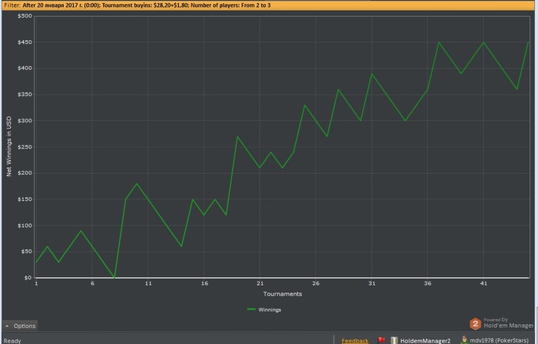Click the x-axis label 16
This screenshot has height=344, width=538.
204,283
